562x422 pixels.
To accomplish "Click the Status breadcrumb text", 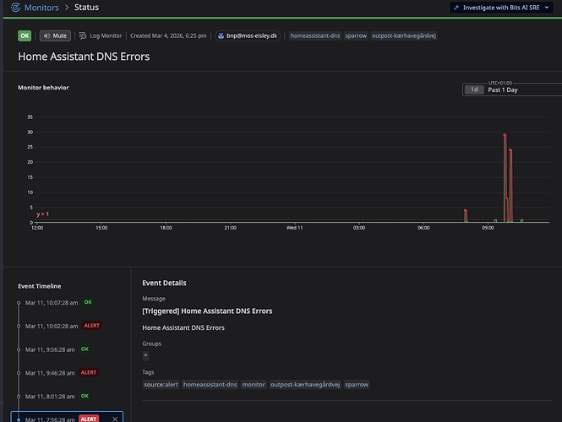I will [x=86, y=7].
